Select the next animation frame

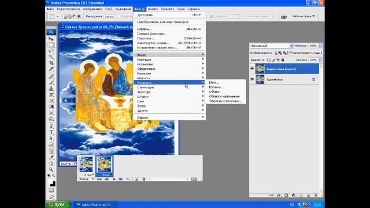pos(121,179)
